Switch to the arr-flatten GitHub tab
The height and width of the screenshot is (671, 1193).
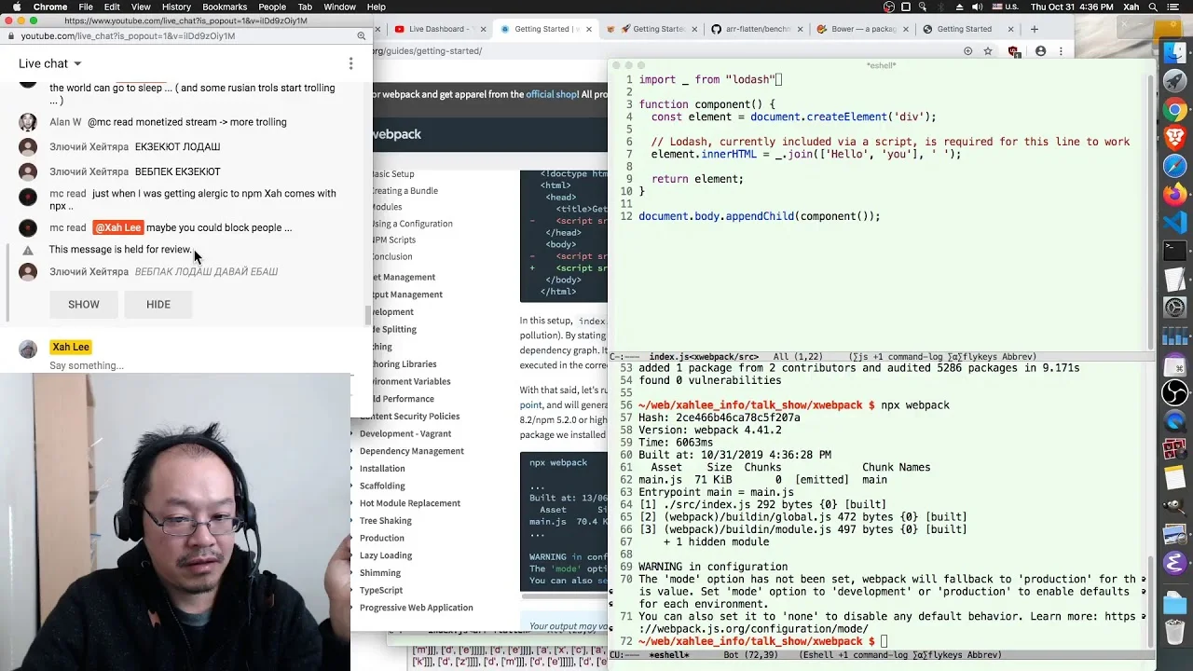pos(752,29)
